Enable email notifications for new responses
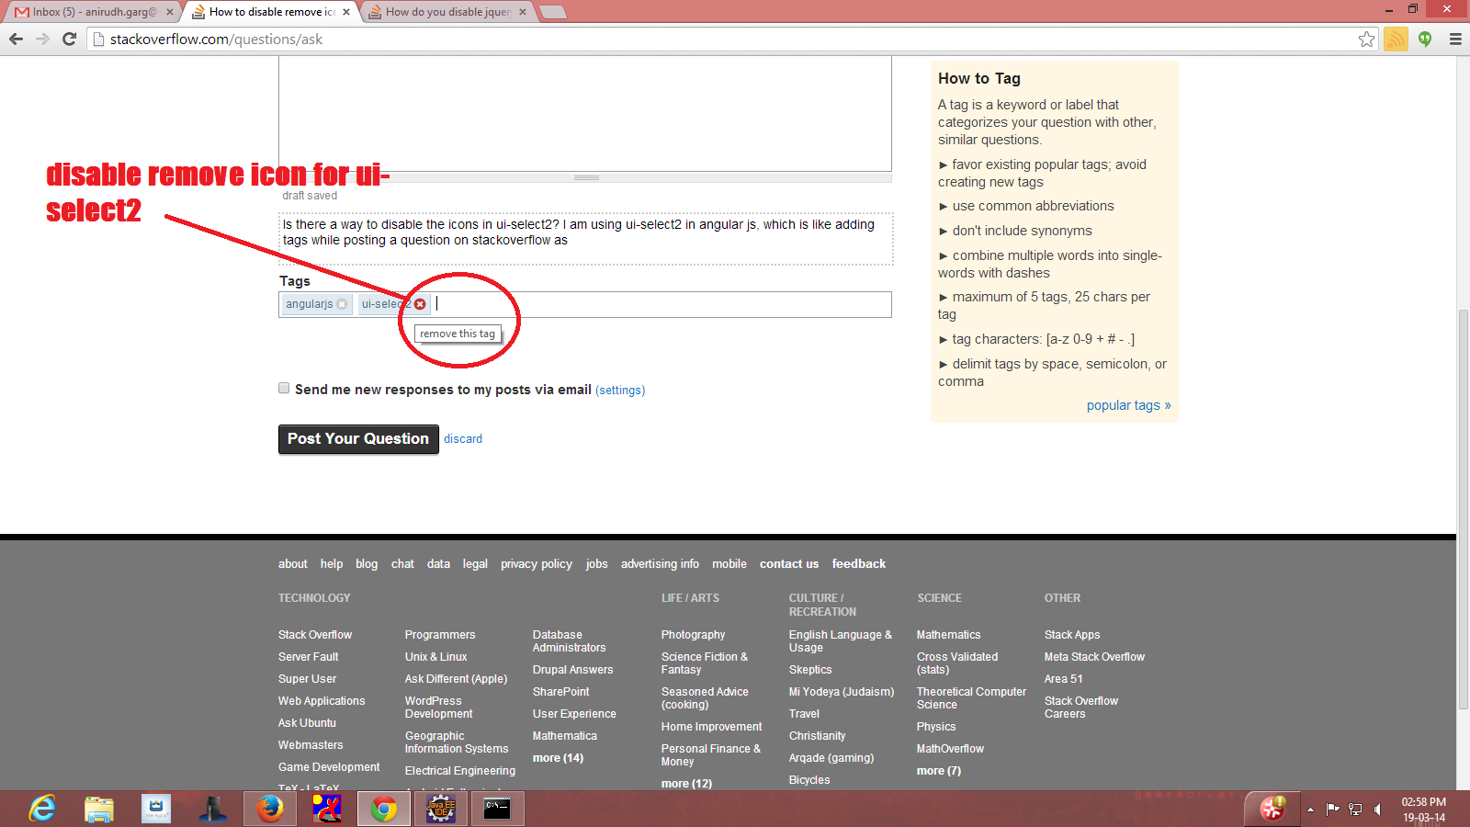The width and height of the screenshot is (1470, 827). (284, 388)
